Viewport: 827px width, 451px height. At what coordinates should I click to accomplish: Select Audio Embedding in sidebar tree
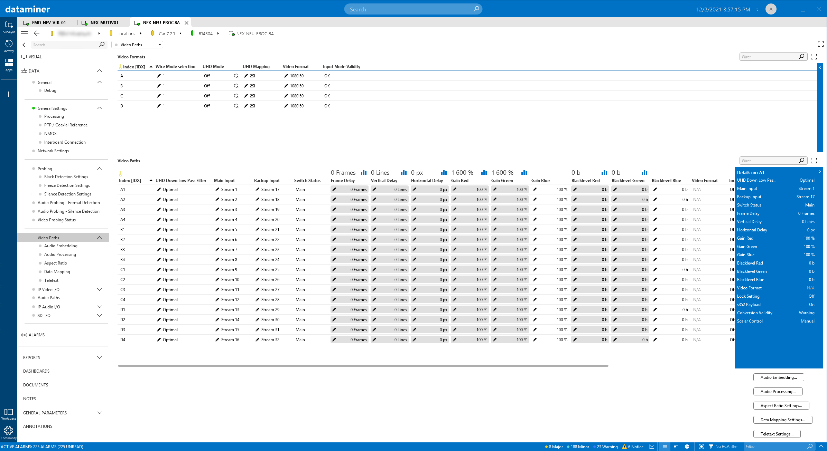click(61, 246)
